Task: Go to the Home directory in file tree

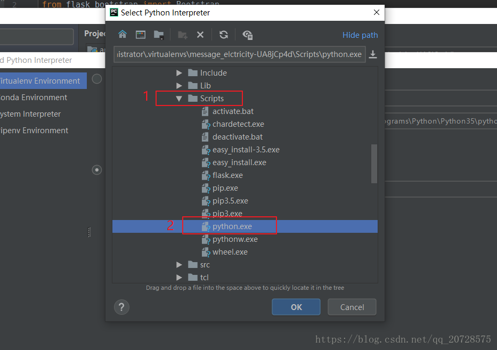Action: pyautogui.click(x=123, y=34)
